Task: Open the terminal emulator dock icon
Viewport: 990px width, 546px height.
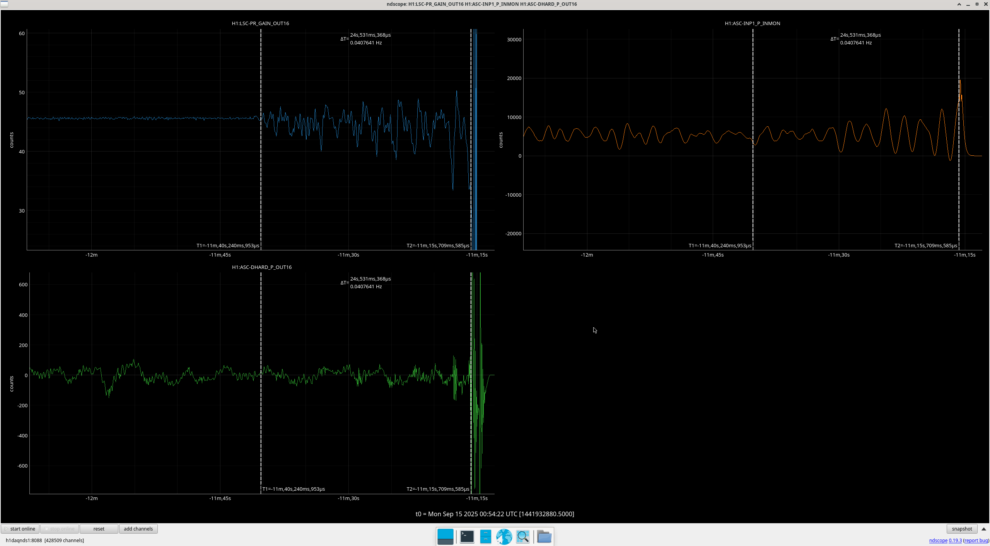Action: (467, 536)
